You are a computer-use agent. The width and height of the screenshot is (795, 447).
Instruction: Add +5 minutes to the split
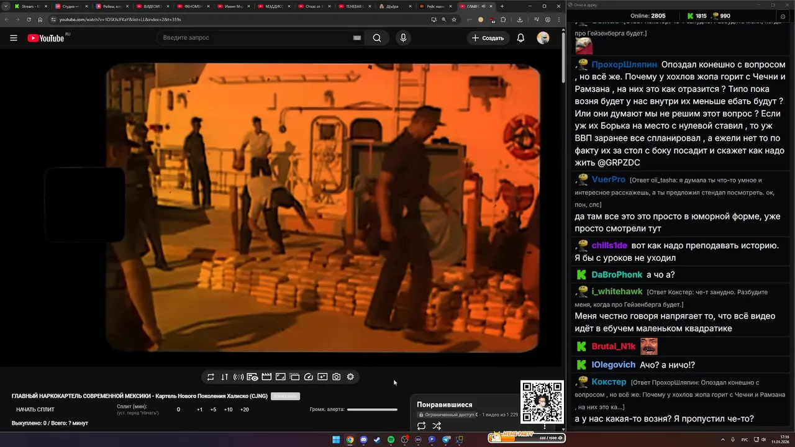click(213, 410)
